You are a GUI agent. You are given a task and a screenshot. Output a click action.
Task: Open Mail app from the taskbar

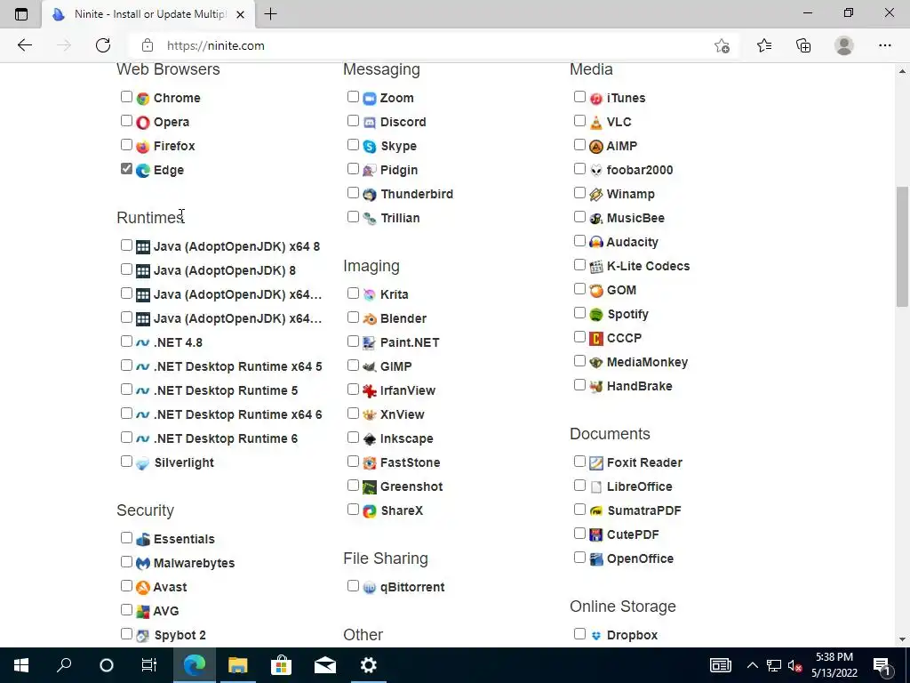(325, 665)
